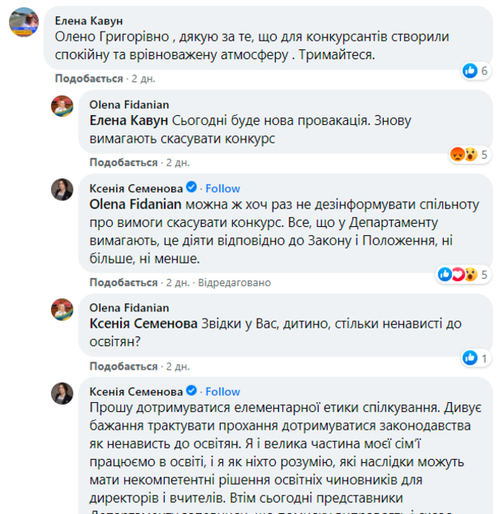Click the like icon showing 1 reaction
The width and height of the screenshot is (503, 514).
pos(470,358)
